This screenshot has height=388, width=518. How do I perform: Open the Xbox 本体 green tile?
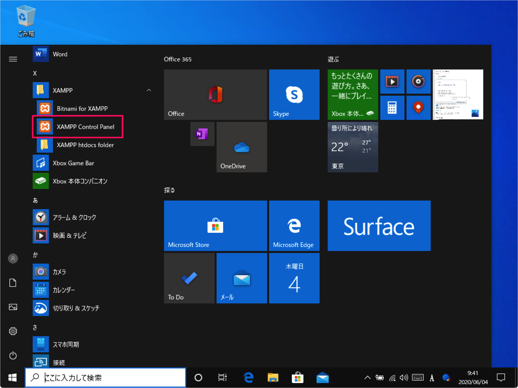click(x=353, y=94)
